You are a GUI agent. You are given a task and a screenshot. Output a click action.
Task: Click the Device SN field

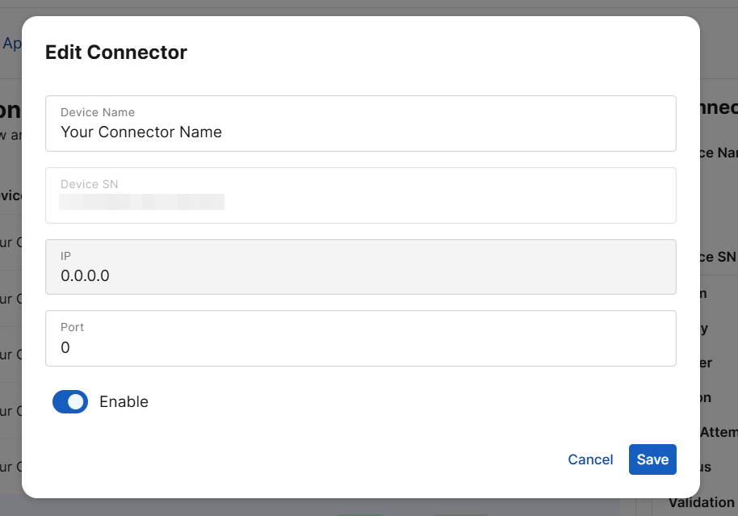[x=360, y=195]
